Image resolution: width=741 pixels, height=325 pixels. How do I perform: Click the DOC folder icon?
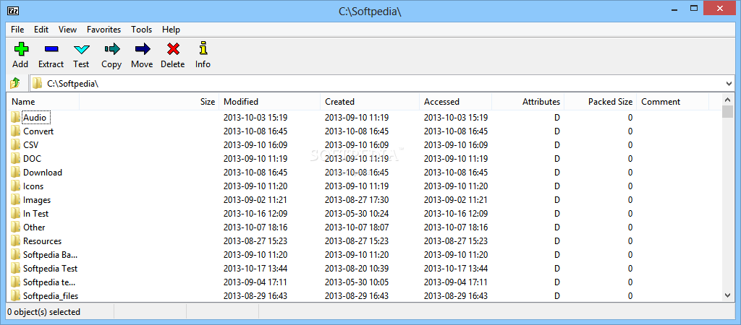[16, 158]
